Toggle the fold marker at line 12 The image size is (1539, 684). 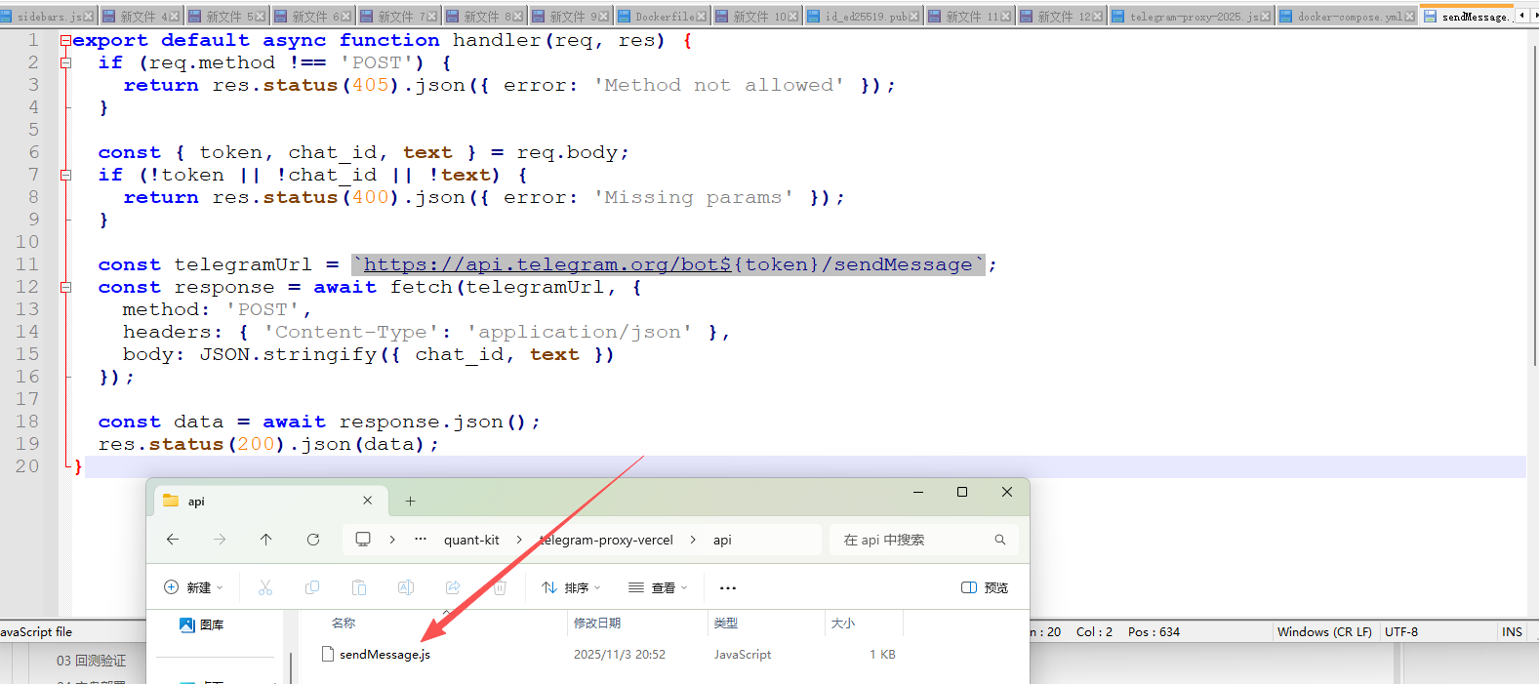(65, 288)
